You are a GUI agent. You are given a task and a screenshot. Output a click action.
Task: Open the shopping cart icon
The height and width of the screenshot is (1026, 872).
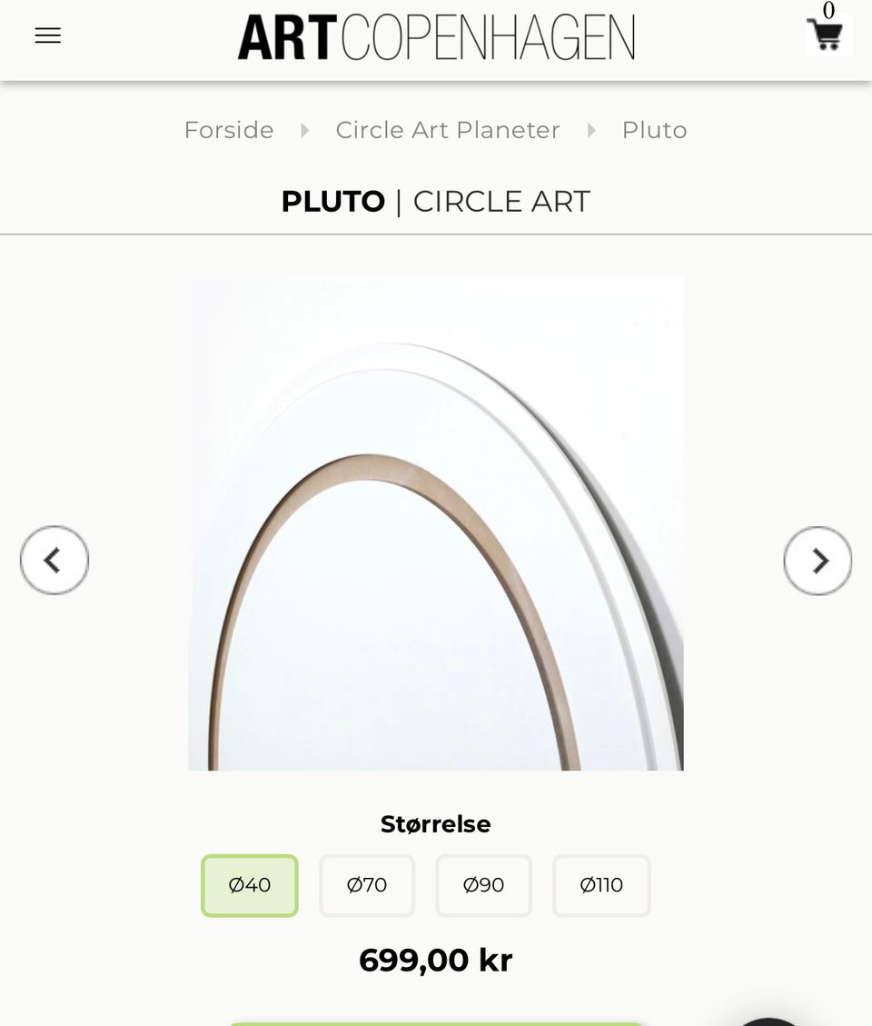828,36
